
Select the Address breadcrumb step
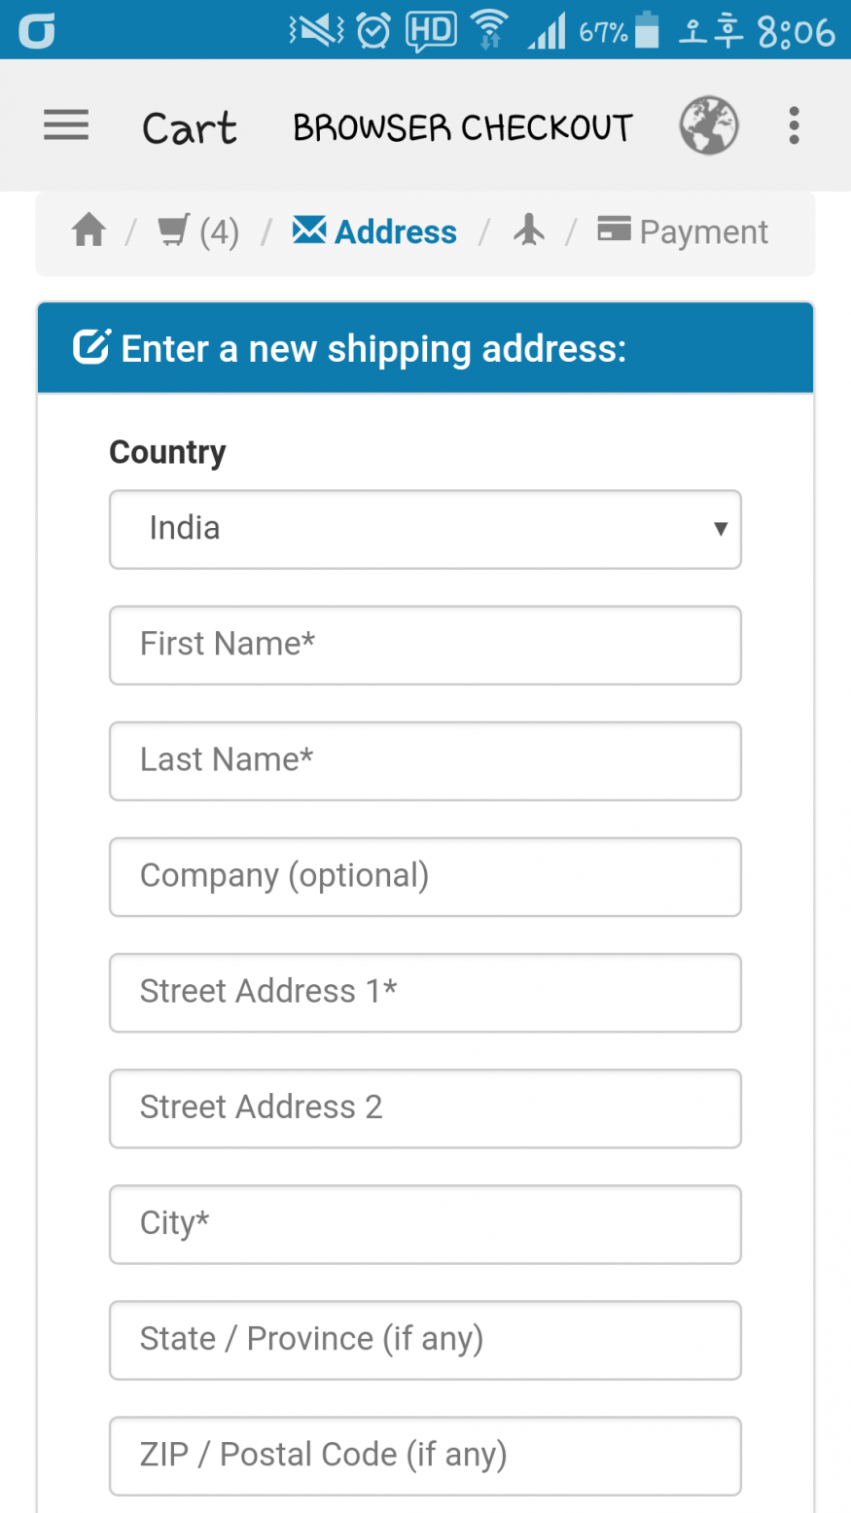[x=374, y=231]
